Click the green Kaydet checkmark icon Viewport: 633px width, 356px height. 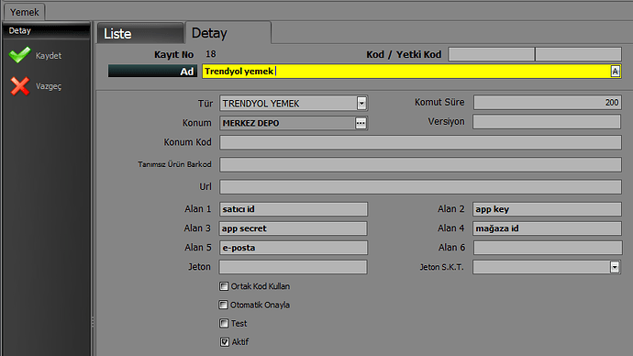coord(20,55)
